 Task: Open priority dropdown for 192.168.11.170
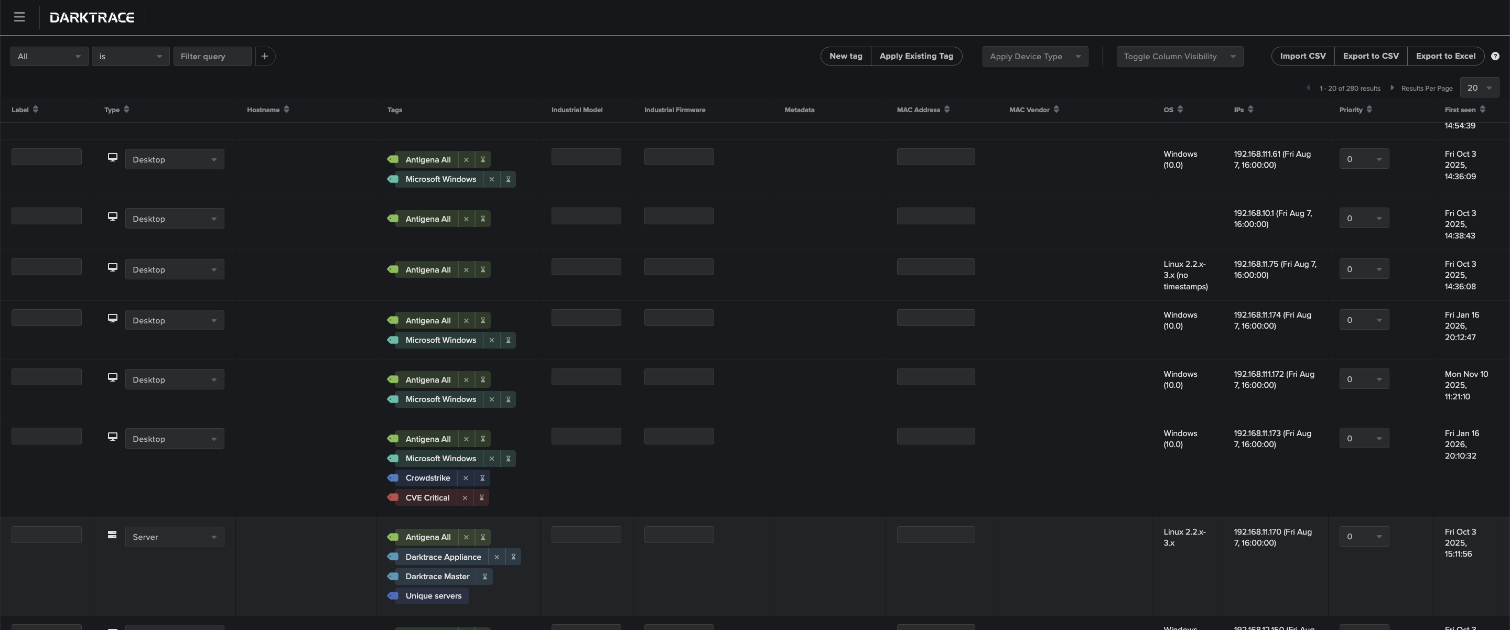[1364, 536]
